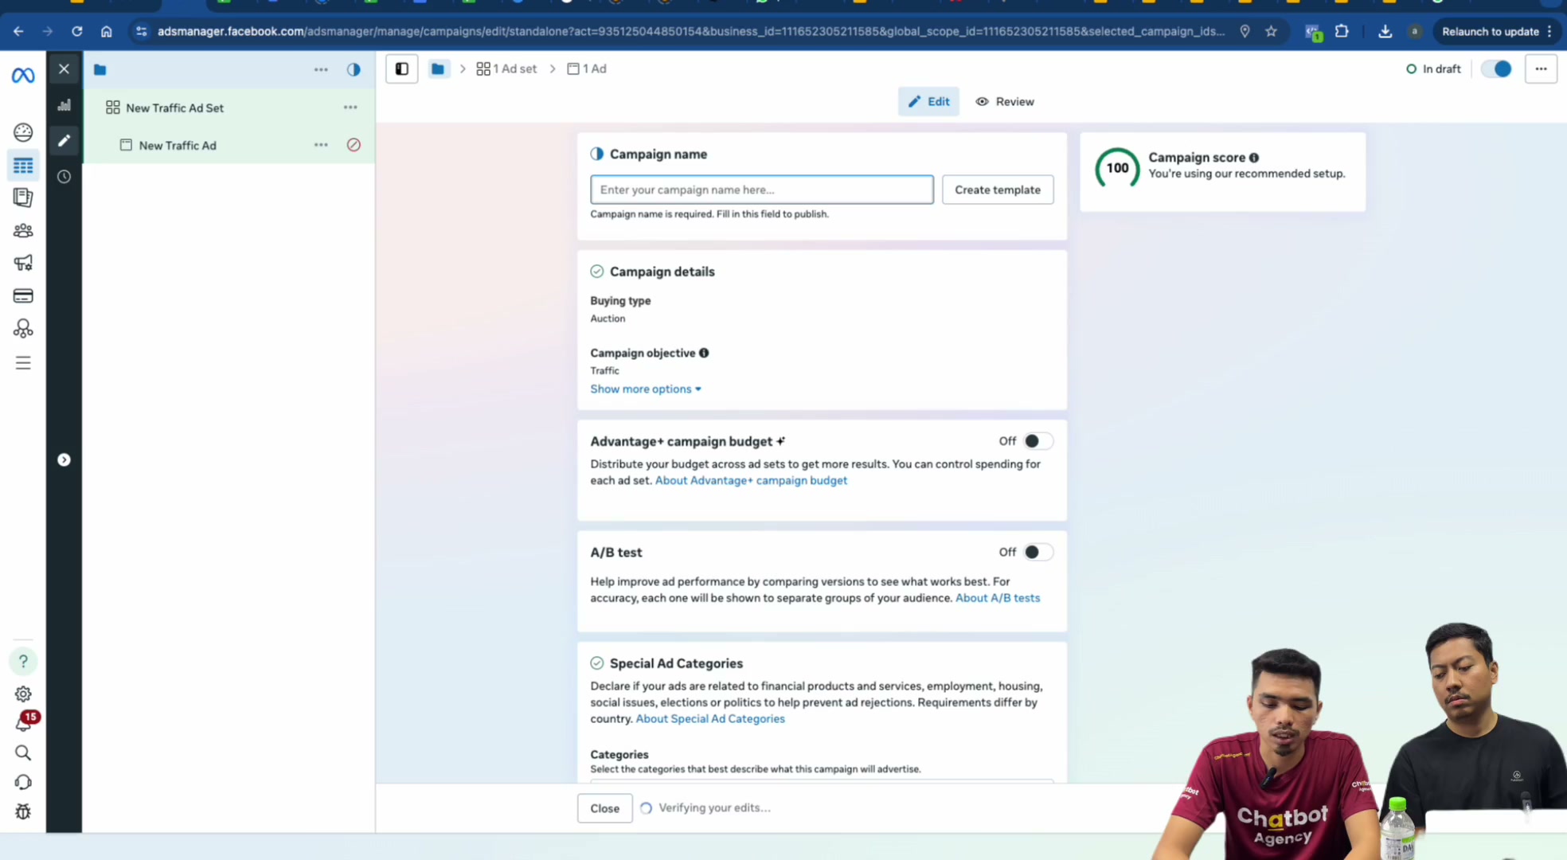Open campaign row three-dot menu in tree header
Viewport: 1567px width, 860px height.
[321, 70]
